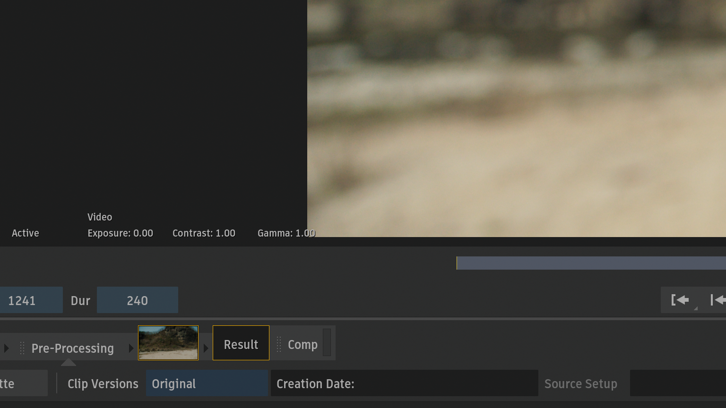Click the go to start frame icon
The width and height of the screenshot is (726, 408).
tap(717, 300)
